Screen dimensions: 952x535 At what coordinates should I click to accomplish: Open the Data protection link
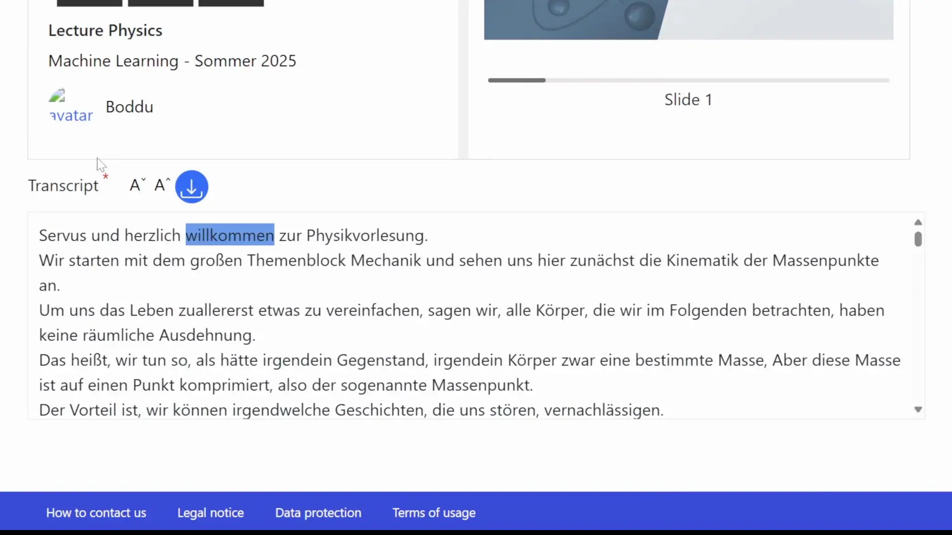pos(318,513)
